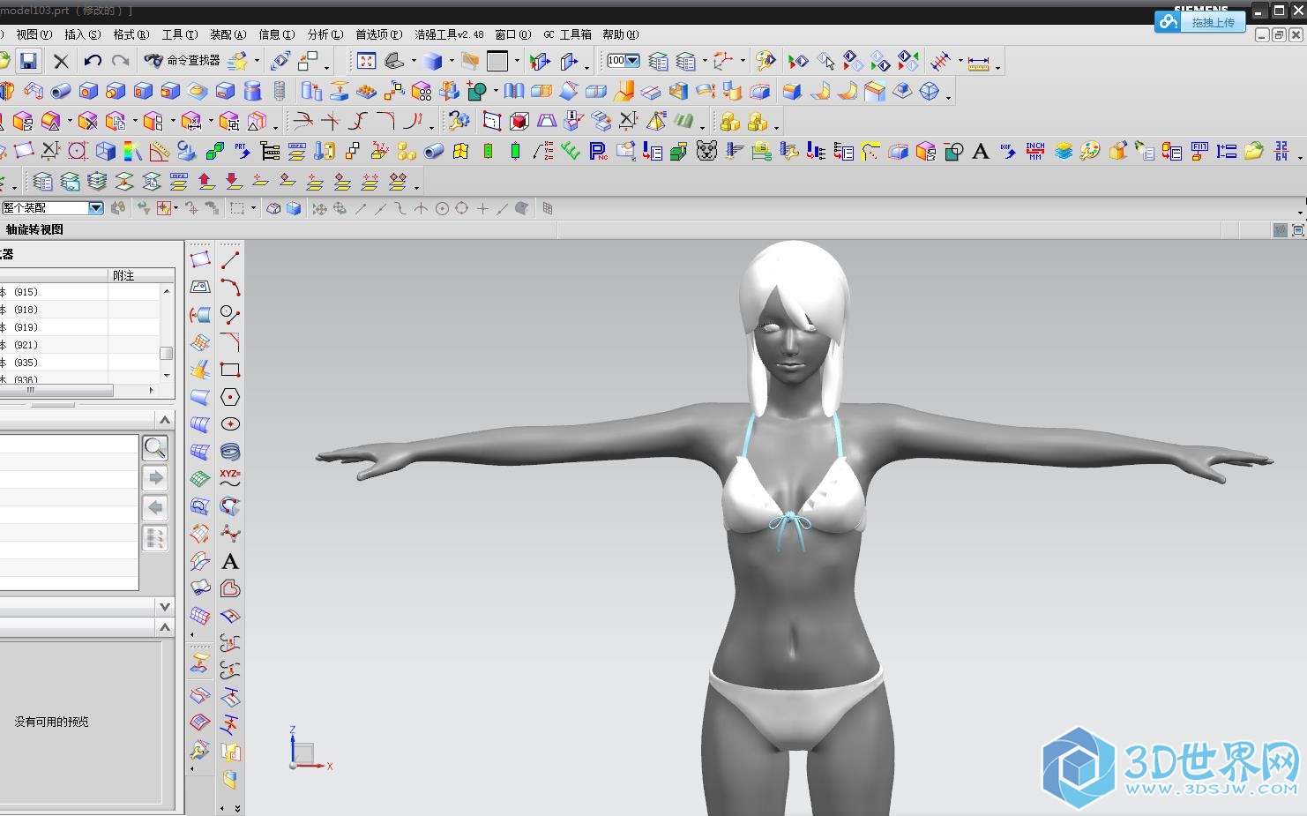1307x816 pixels.
Task: Click the 窗口(O) menu
Action: pyautogui.click(x=512, y=34)
